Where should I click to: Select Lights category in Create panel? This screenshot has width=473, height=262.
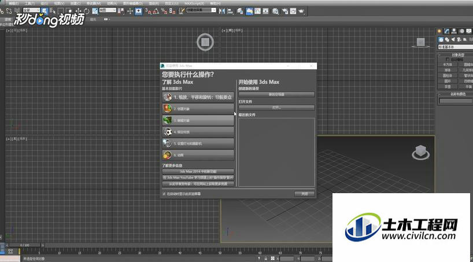(x=453, y=39)
